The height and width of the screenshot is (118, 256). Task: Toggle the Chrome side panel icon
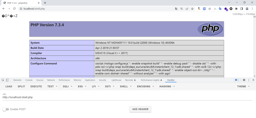[x=241, y=8]
